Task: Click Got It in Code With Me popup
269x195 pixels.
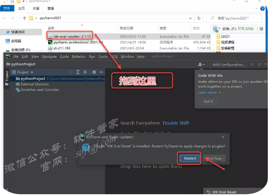Action: [x=208, y=101]
